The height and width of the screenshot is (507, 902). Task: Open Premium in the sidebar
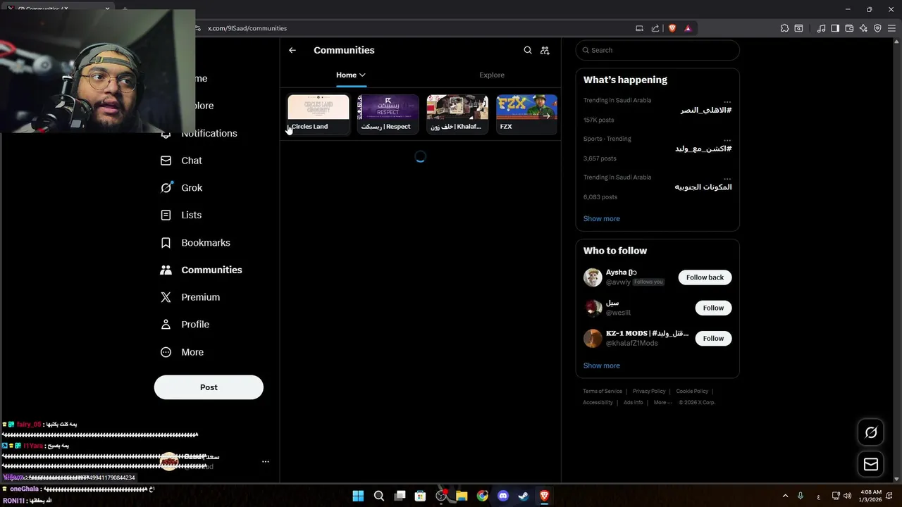(190, 297)
